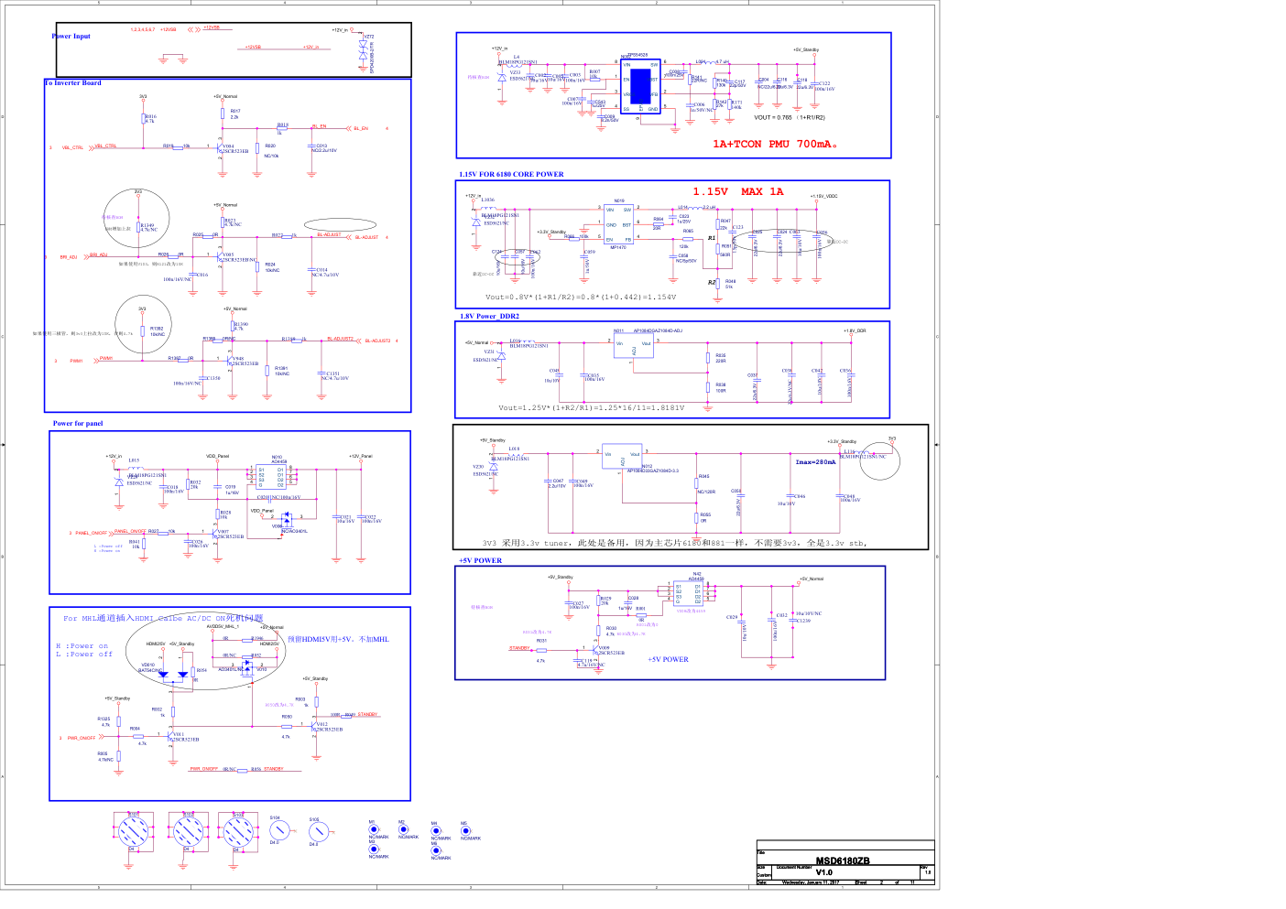Click the 'For MHL' note heading
1286x909 pixels.
point(163,619)
